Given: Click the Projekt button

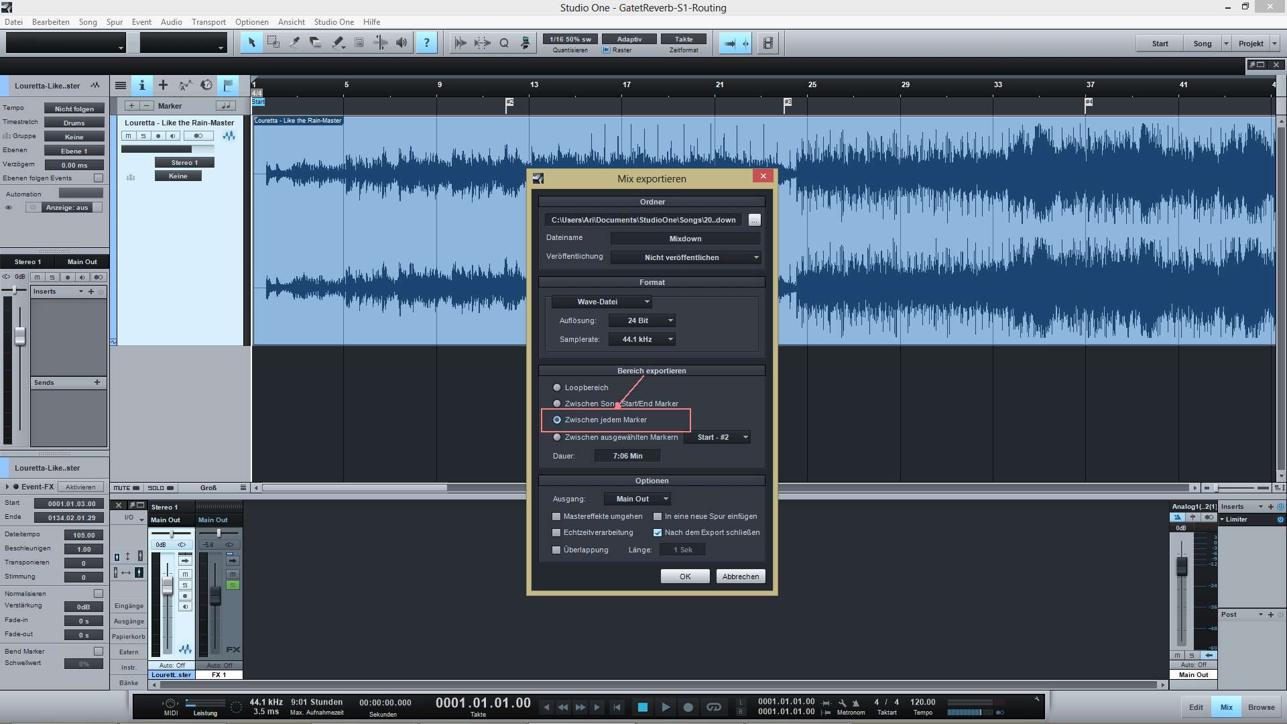Looking at the screenshot, I should [1251, 44].
